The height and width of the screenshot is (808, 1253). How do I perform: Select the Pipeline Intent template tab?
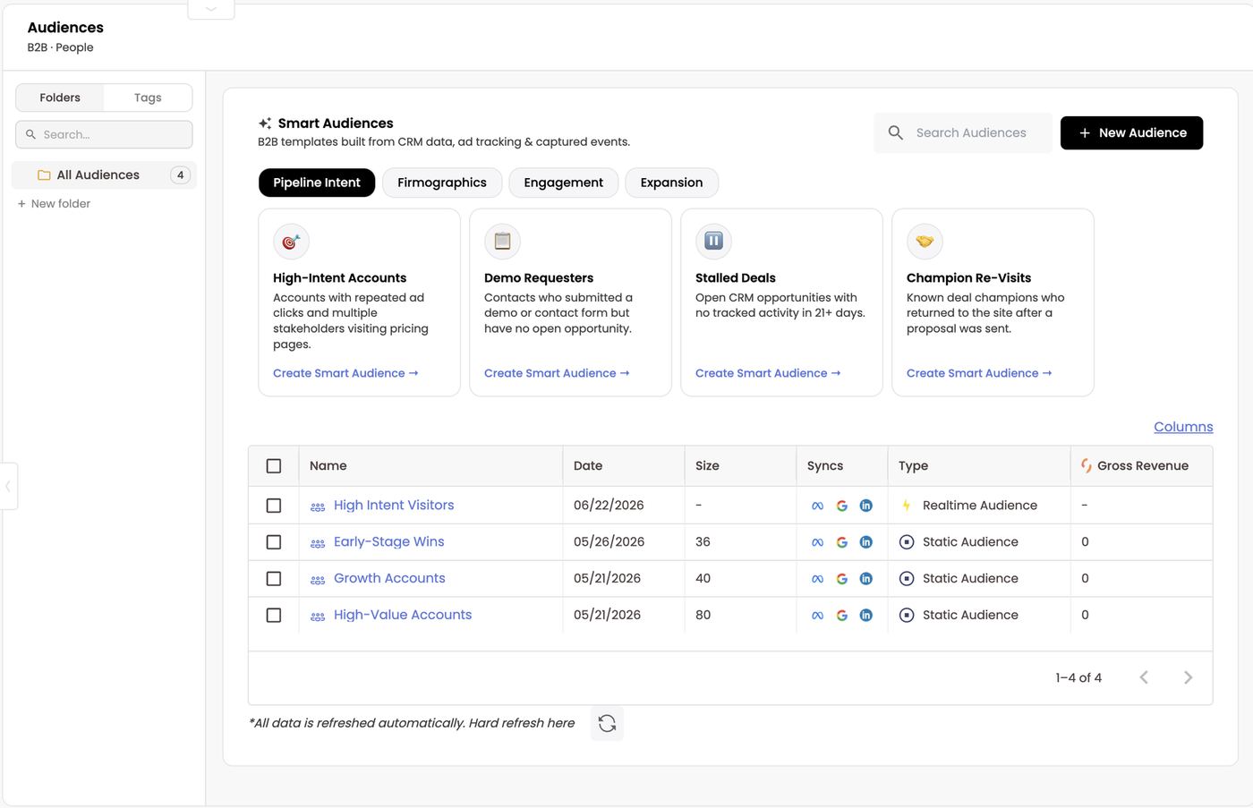tap(317, 183)
